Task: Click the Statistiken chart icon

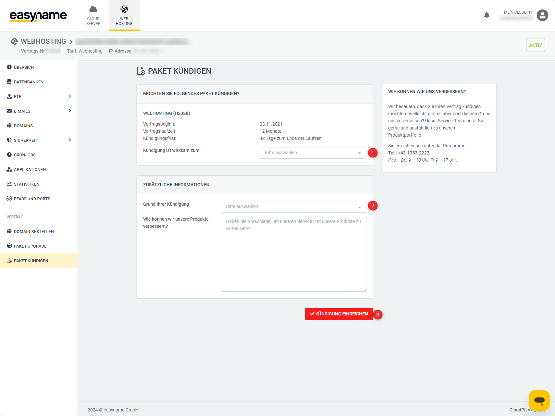Action: [x=9, y=184]
